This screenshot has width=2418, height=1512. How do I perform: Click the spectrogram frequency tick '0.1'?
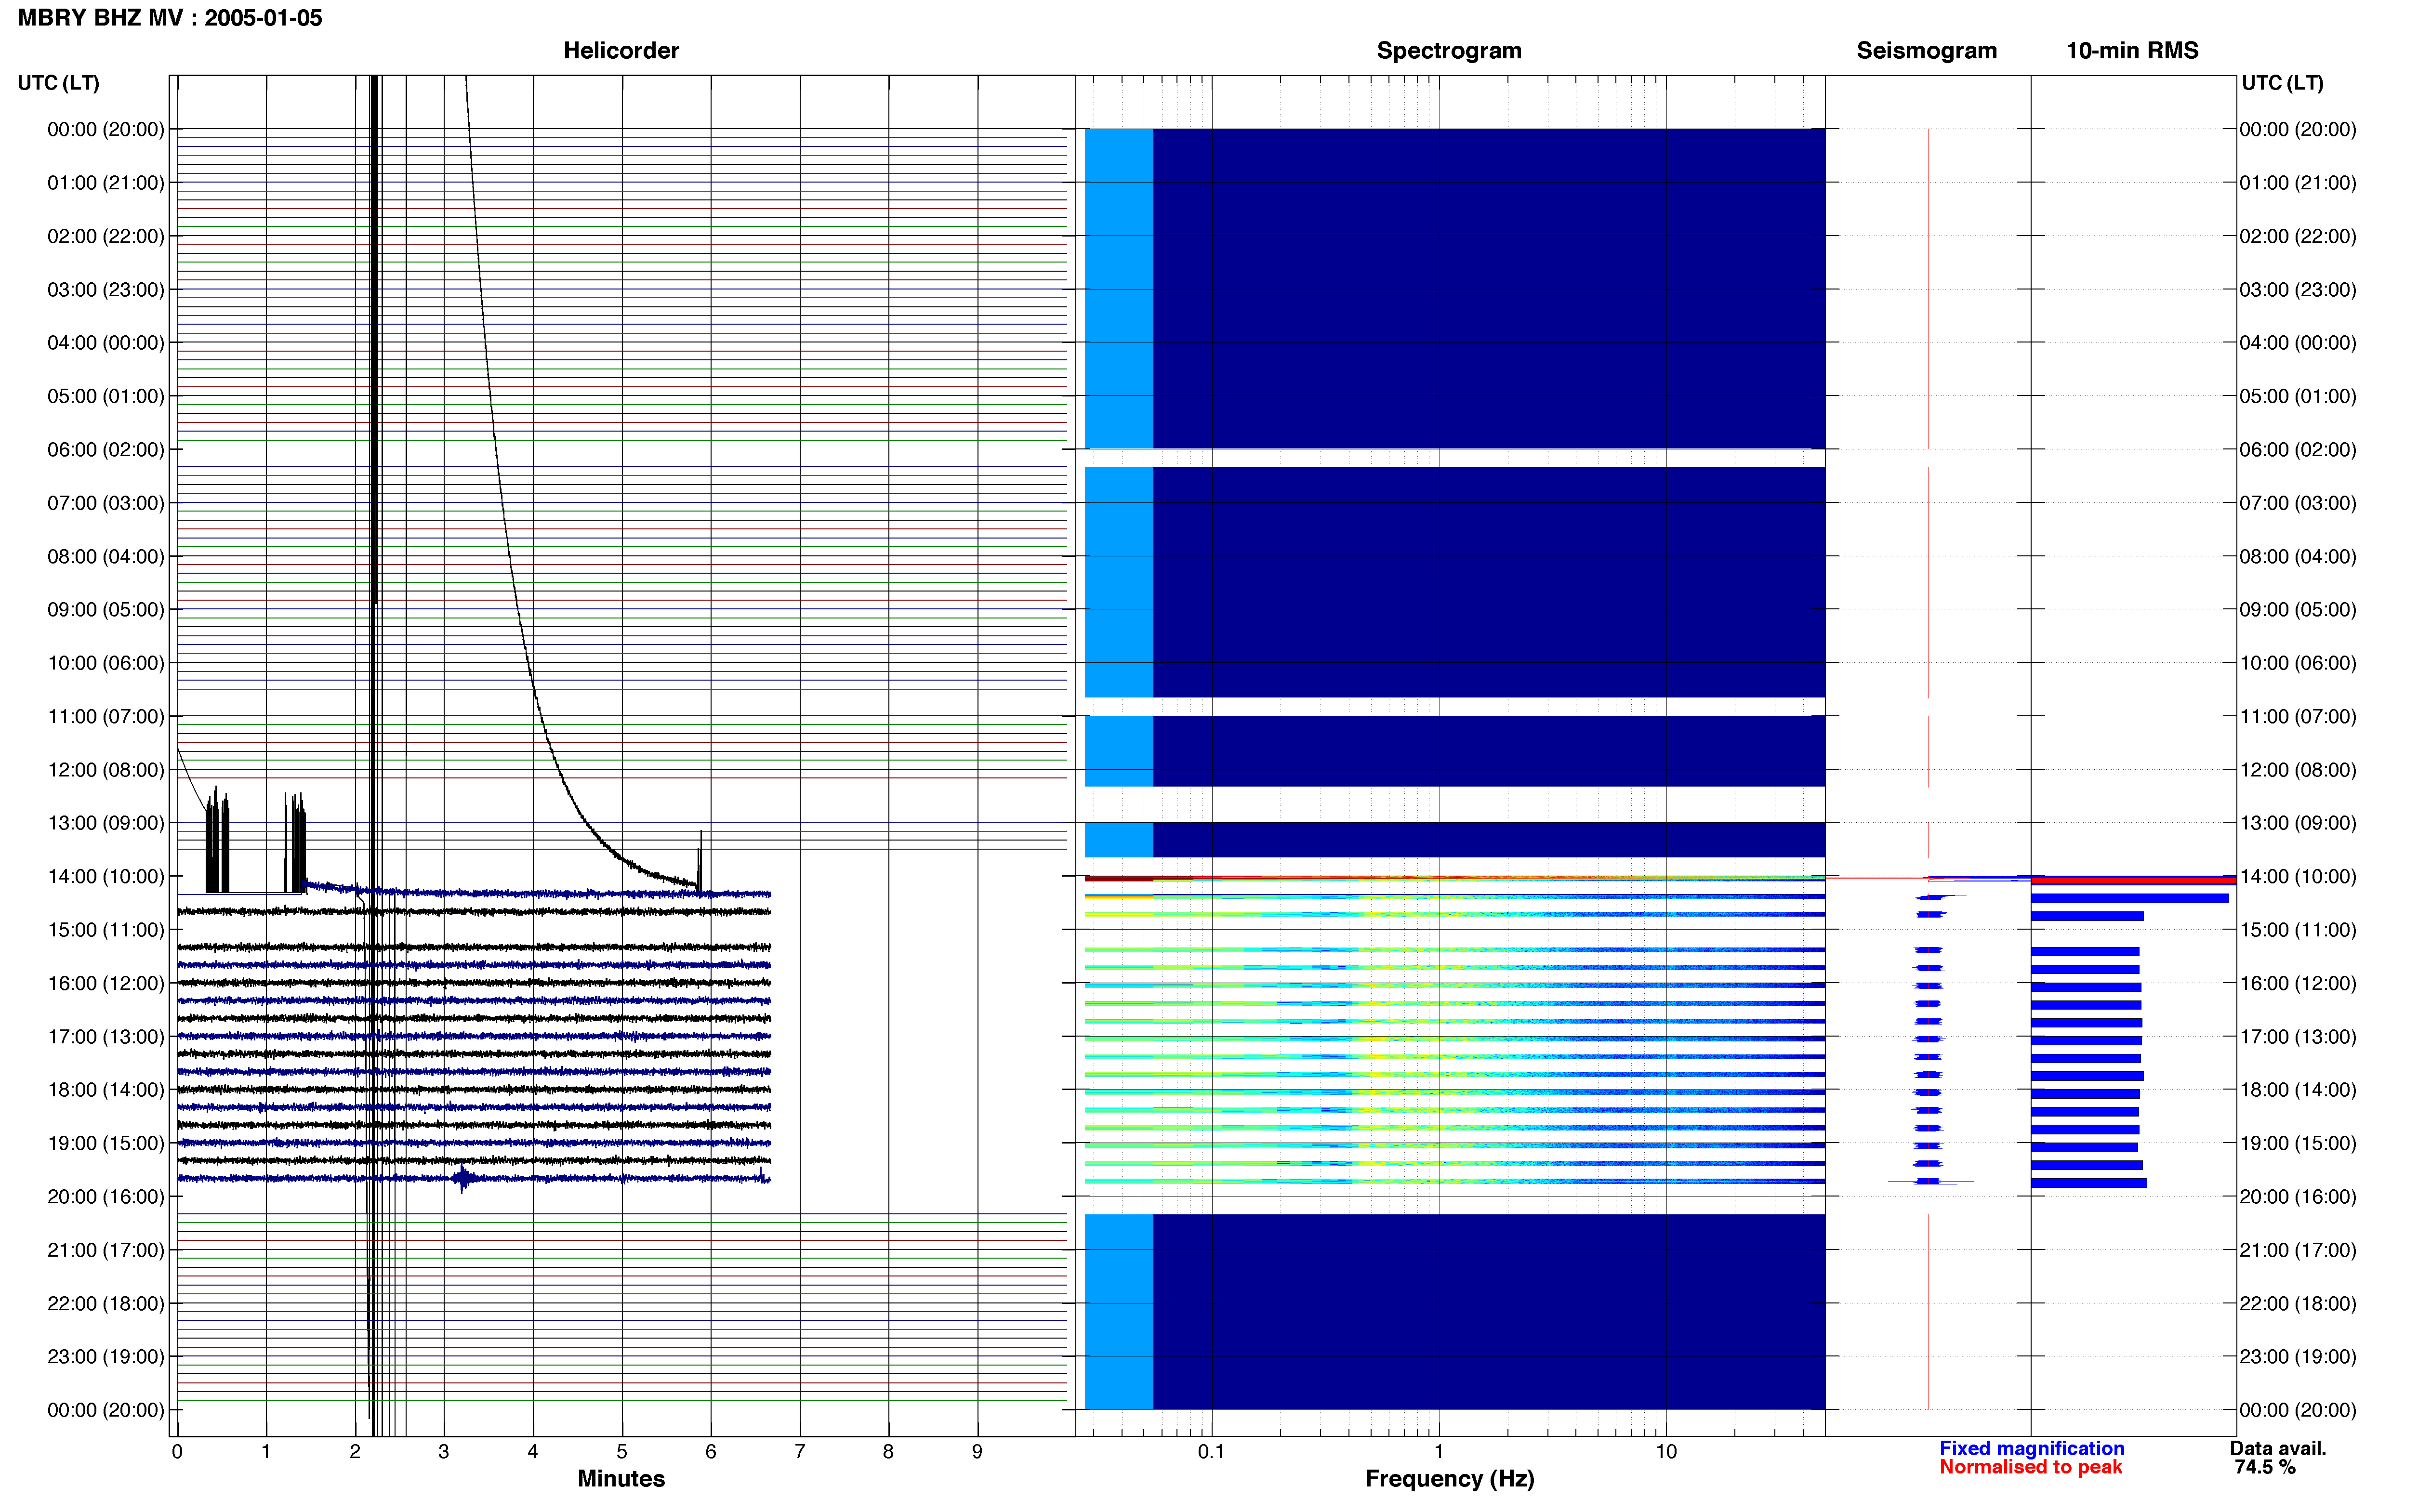tap(1211, 1451)
